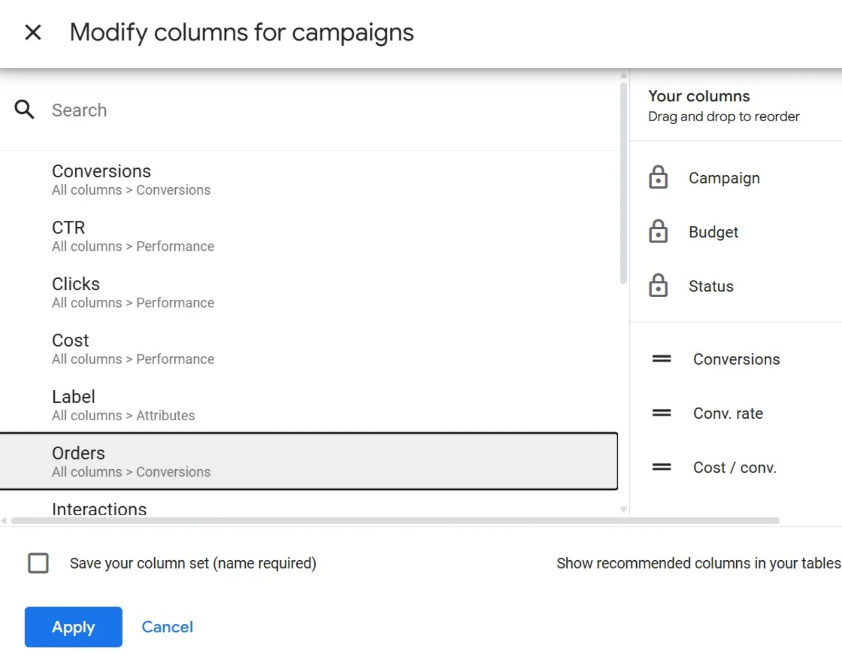The height and width of the screenshot is (657, 842).
Task: Add the Cost performance column
Action: [308, 349]
